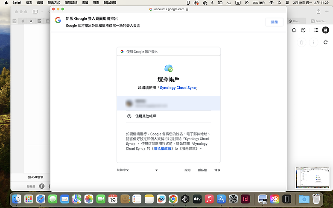Open Mail from the Dock
This screenshot has height=208, width=333.
pos(64,199)
